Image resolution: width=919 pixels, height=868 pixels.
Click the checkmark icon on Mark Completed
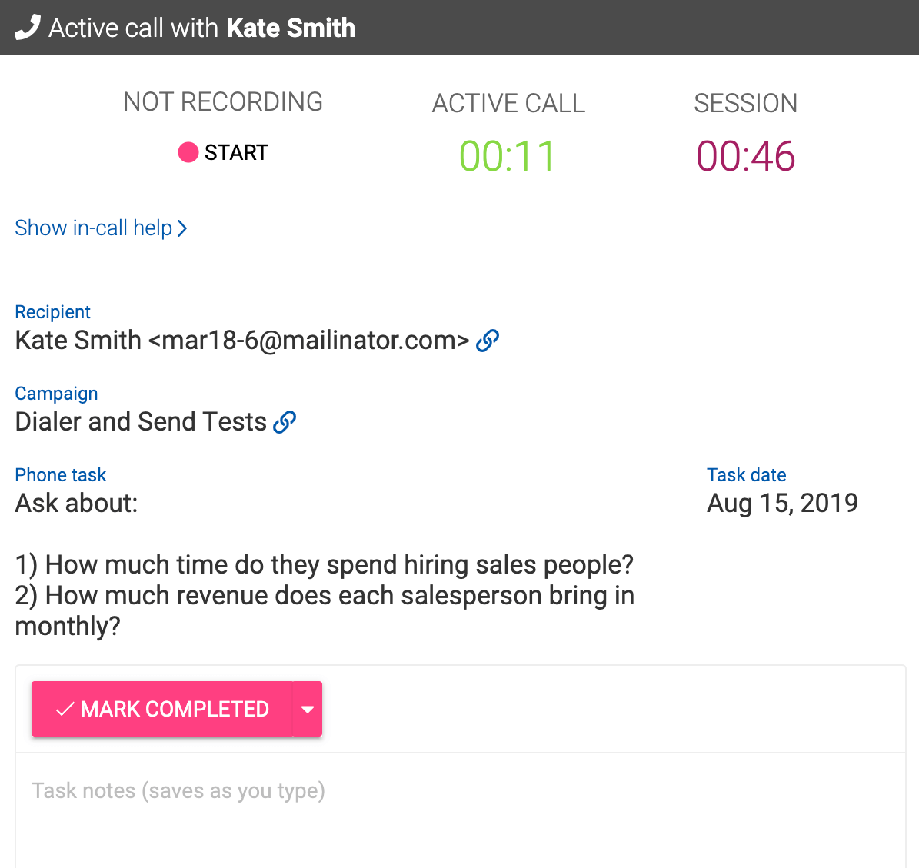65,709
